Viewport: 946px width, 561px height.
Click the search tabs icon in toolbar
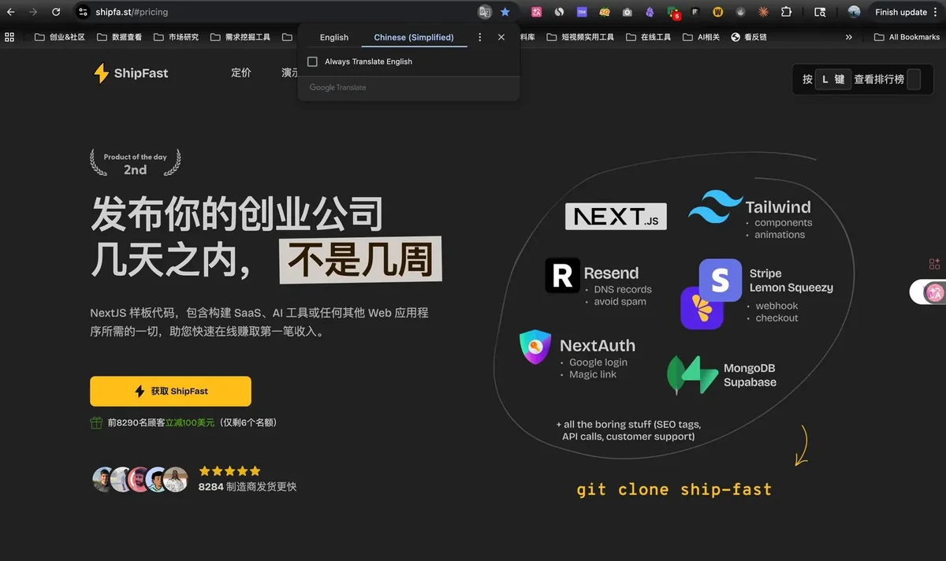click(x=820, y=12)
